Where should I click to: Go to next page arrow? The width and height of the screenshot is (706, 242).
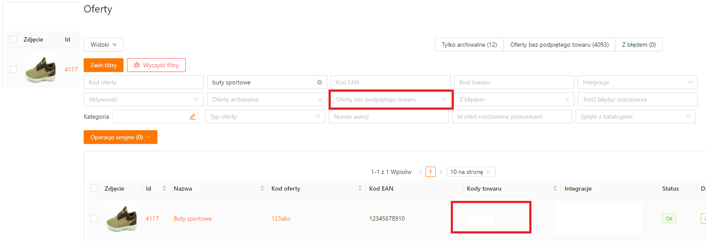(441, 172)
